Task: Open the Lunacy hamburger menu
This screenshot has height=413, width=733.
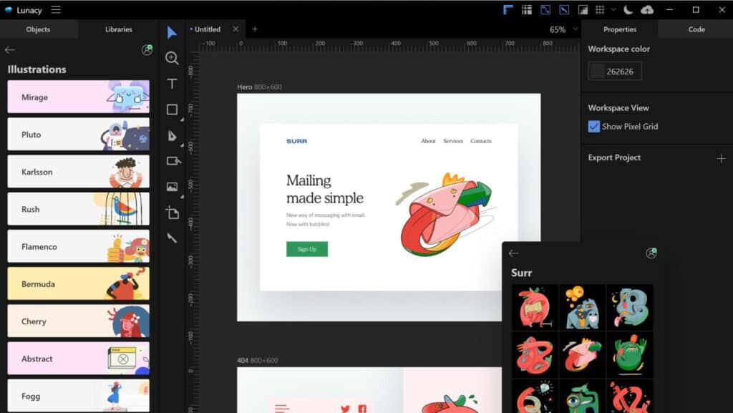Action: 56,9
